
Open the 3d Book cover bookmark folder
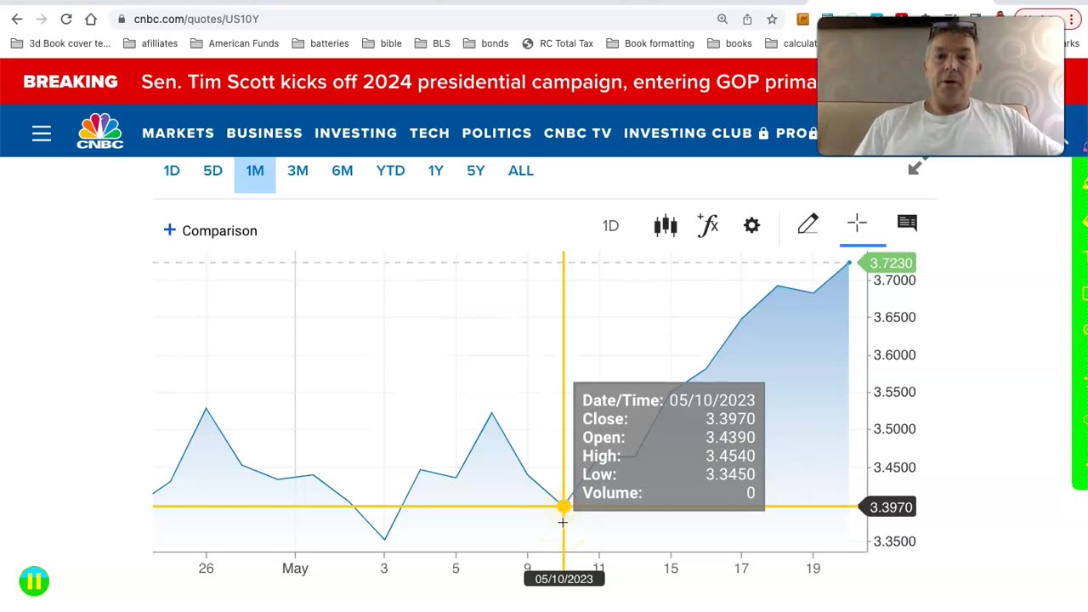tap(61, 43)
